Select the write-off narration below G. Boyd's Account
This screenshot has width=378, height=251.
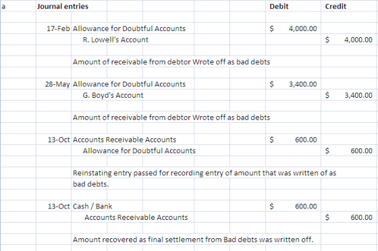tap(171, 117)
